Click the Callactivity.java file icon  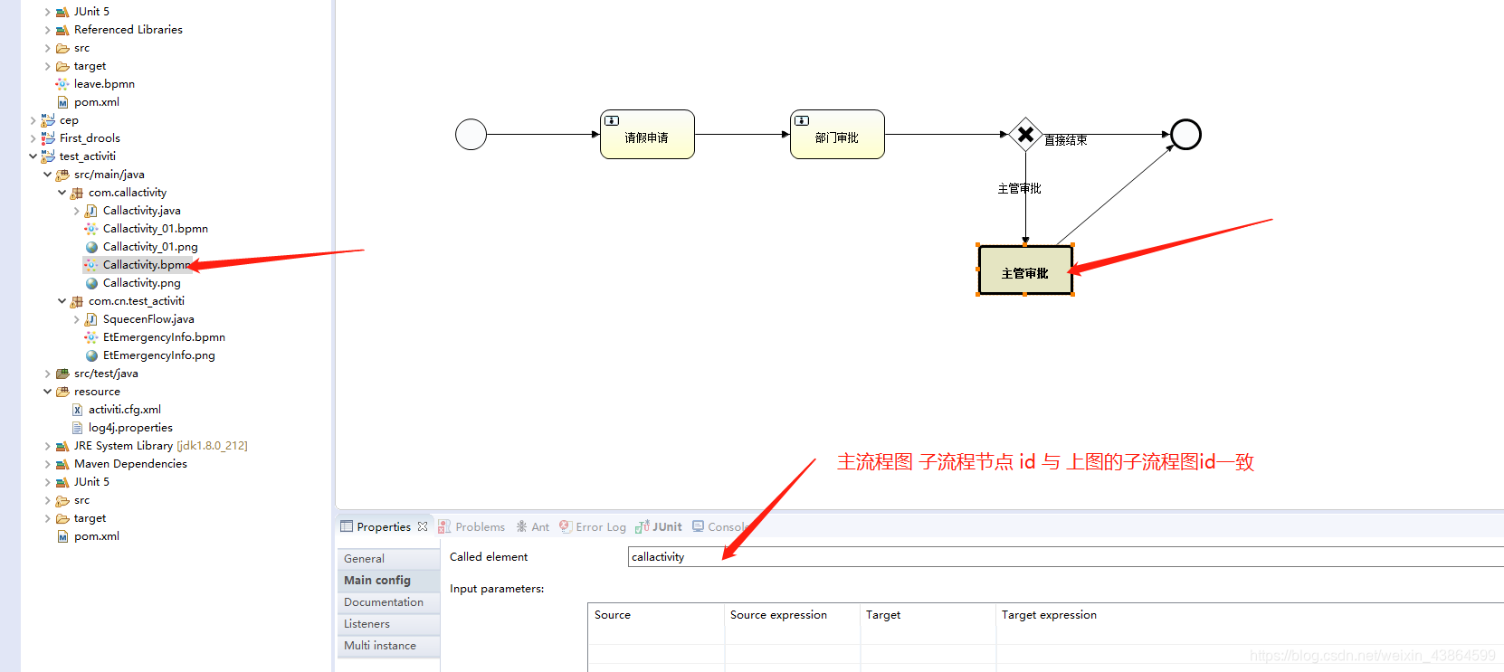(91, 211)
